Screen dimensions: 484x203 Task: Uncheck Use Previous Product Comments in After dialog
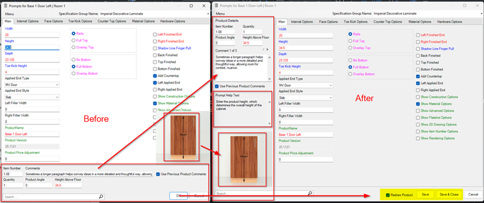coord(218,86)
